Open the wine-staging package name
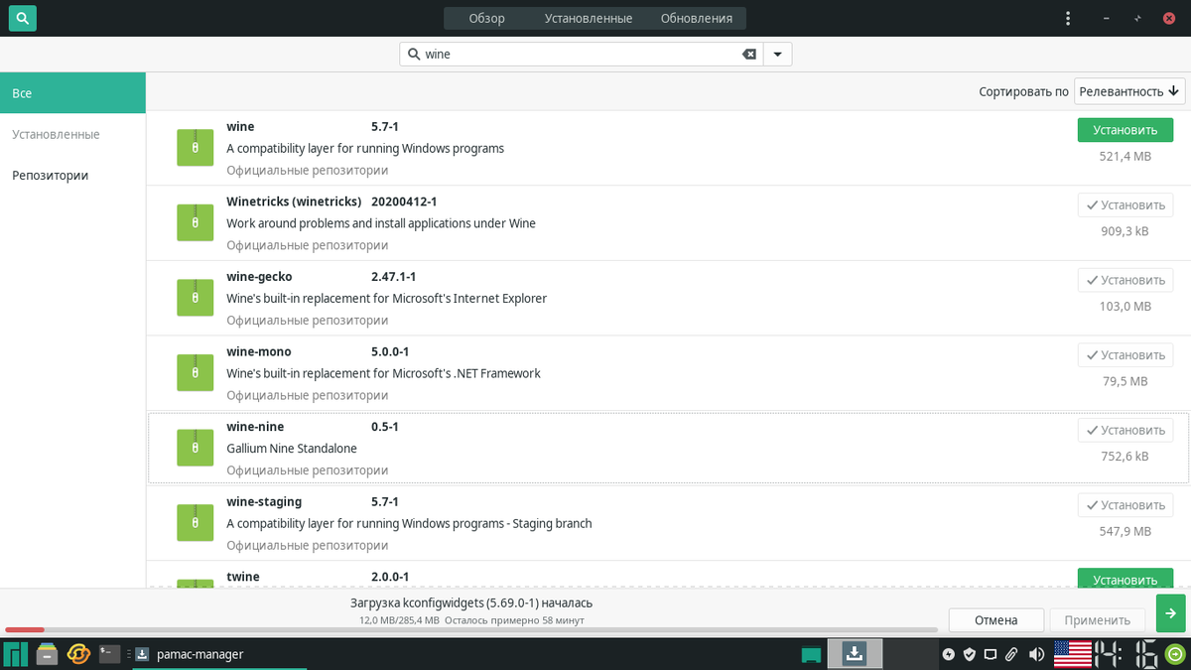Image resolution: width=1191 pixels, height=670 pixels. tap(264, 501)
